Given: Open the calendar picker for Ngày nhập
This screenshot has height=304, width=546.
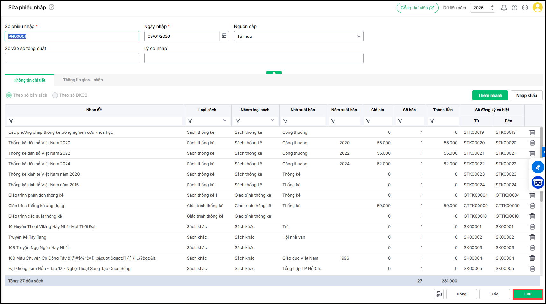Looking at the screenshot, I should (x=224, y=36).
